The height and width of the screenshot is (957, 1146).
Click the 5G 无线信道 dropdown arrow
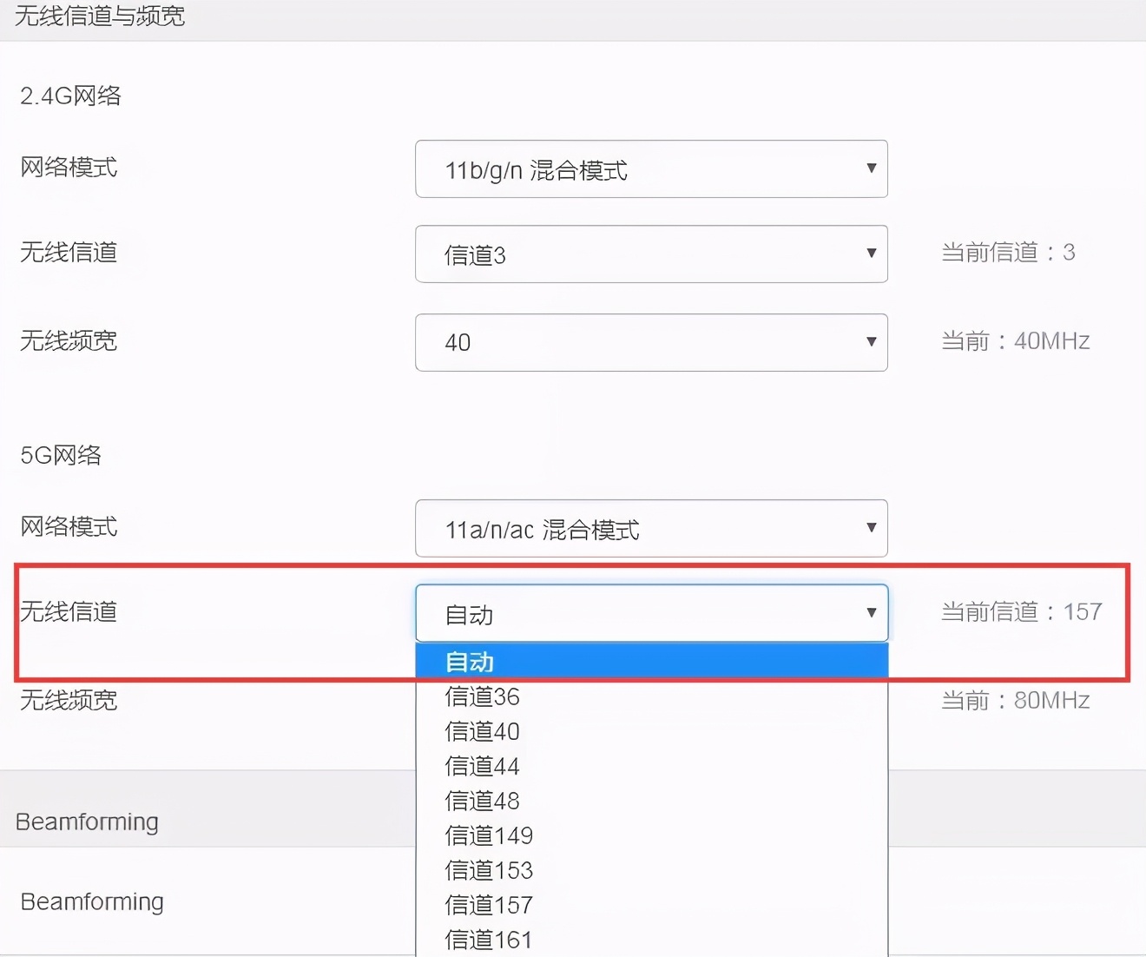point(872,612)
